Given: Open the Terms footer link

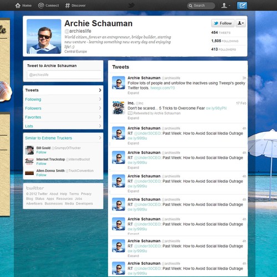Looking at the screenshot, I should tap(74, 194).
